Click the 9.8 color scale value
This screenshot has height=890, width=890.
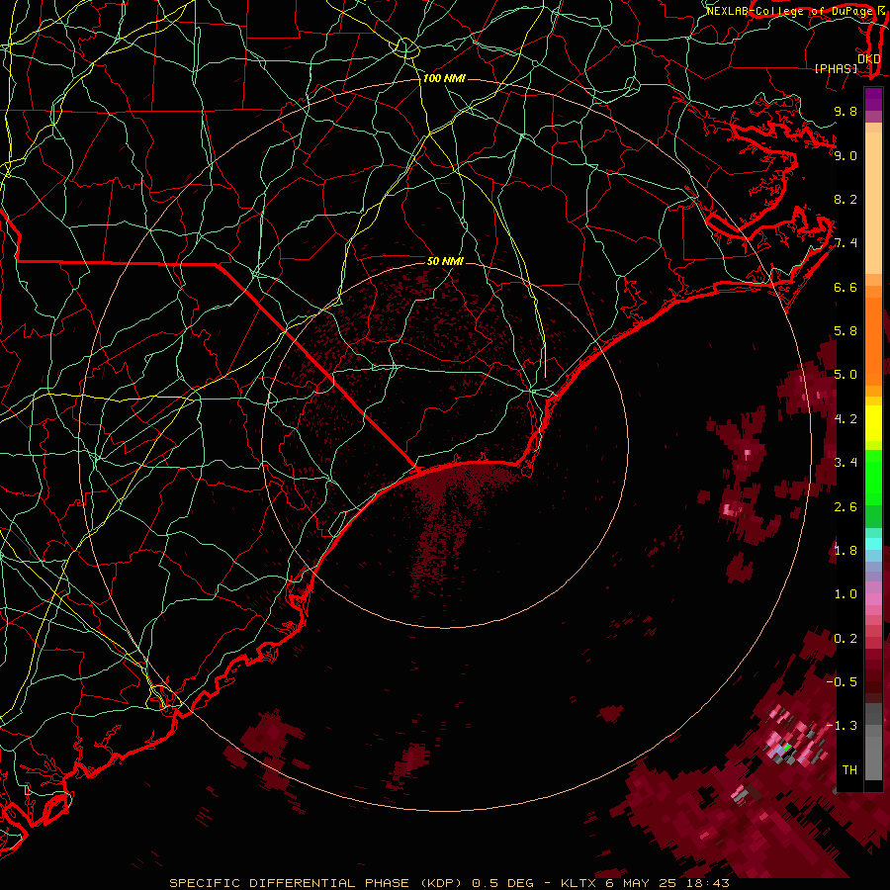845,112
